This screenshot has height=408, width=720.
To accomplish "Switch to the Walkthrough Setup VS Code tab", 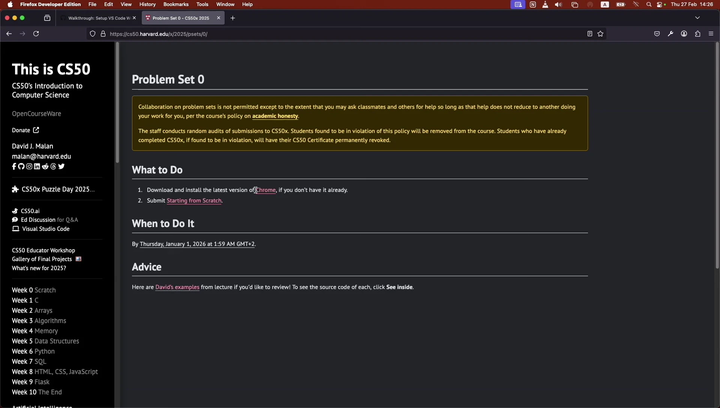I will tap(98, 18).
